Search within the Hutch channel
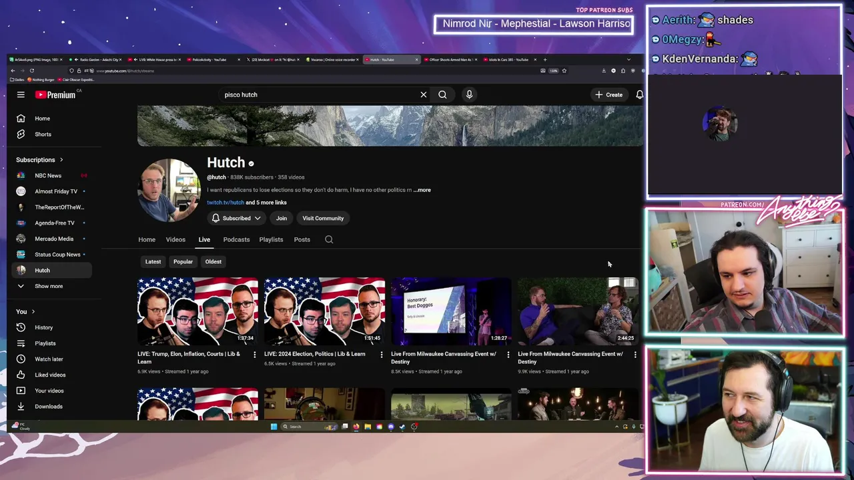 click(329, 239)
